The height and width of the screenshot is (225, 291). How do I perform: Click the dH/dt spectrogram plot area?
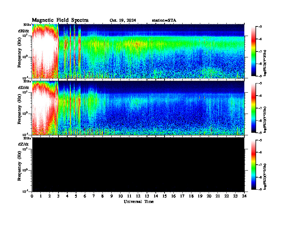coord(138,51)
